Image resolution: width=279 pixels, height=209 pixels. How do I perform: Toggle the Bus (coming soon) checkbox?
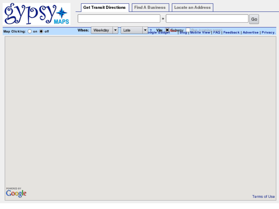(188, 30)
